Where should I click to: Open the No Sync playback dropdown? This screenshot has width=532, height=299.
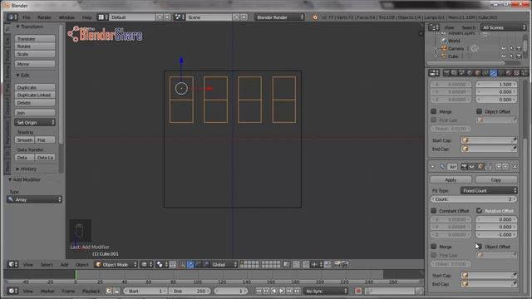(x=326, y=291)
